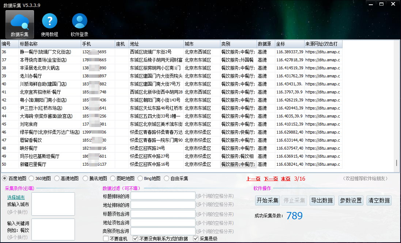Focus the 地址排除的词 input field

pos(163,205)
